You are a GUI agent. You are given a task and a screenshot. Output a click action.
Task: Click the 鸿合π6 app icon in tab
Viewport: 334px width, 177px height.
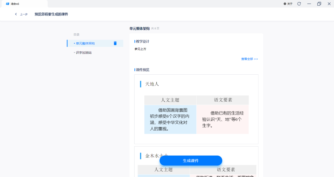click(8, 4)
